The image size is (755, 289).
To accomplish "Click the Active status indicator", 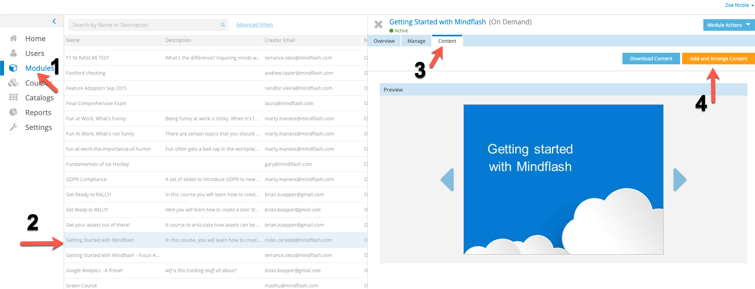I will pos(399,31).
